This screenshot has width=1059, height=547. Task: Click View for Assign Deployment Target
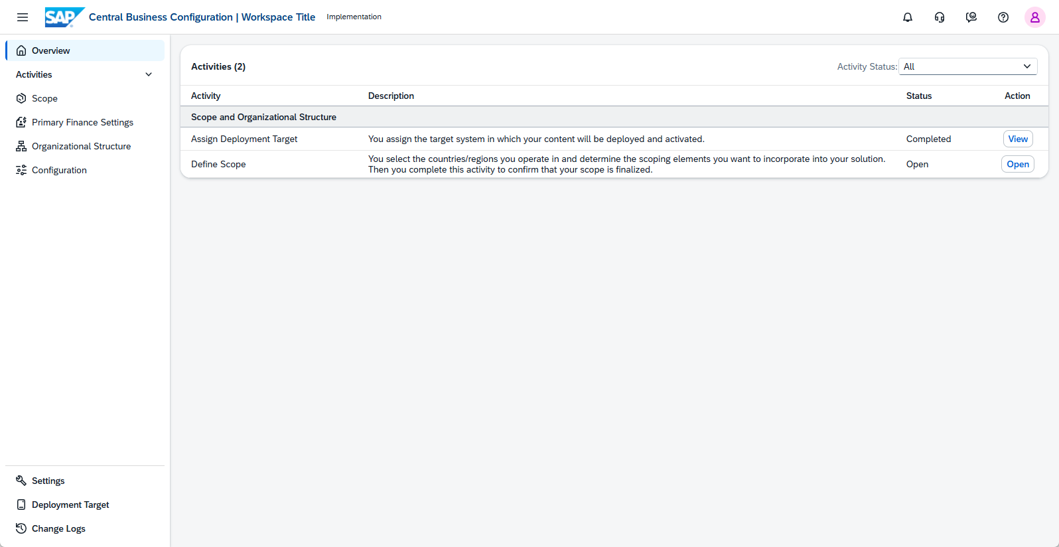pyautogui.click(x=1018, y=139)
